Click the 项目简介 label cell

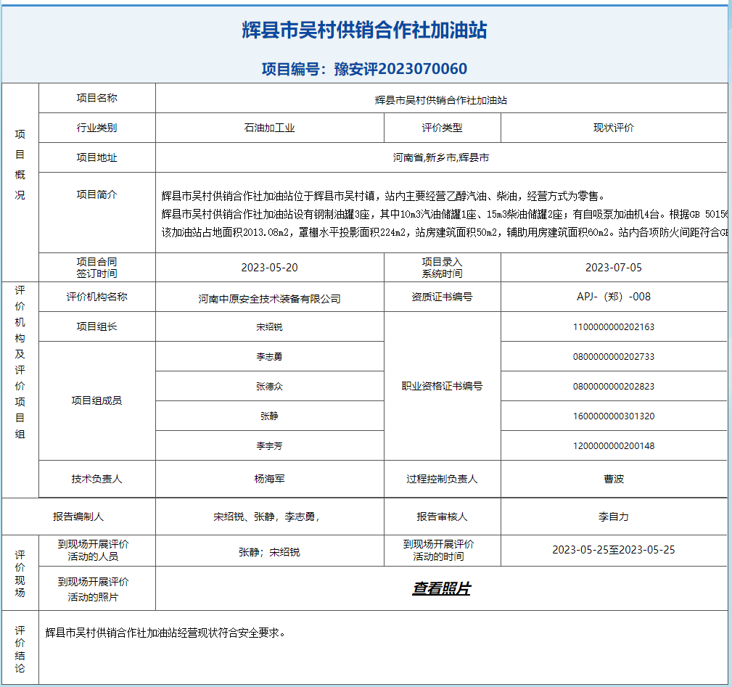[97, 213]
